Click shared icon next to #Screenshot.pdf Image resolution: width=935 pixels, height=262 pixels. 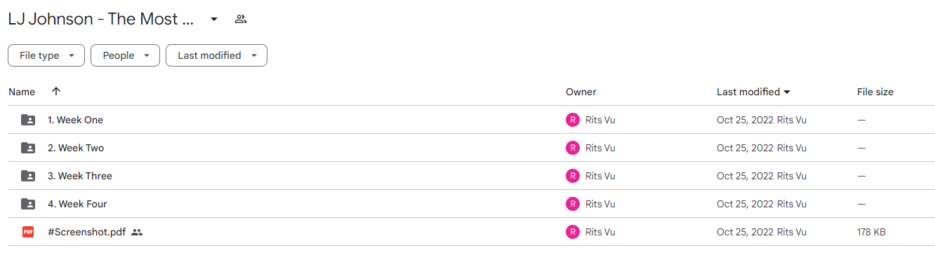137,232
